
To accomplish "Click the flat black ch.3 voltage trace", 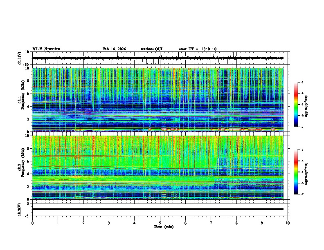I will [x=158, y=209].
